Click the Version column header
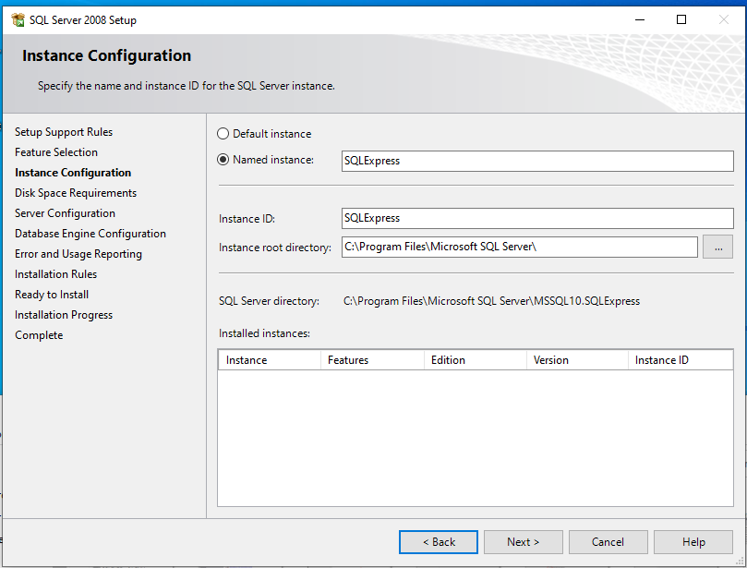The height and width of the screenshot is (568, 747). click(x=577, y=360)
